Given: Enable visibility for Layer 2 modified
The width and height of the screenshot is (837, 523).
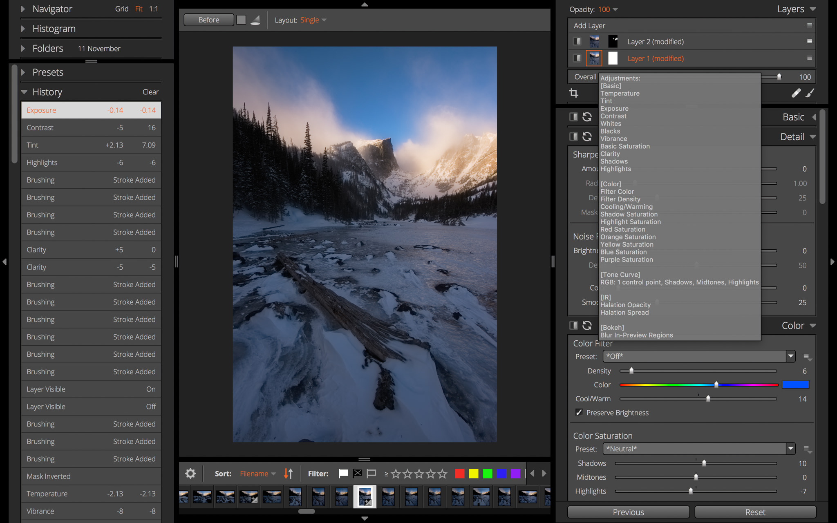Looking at the screenshot, I should click(x=577, y=41).
